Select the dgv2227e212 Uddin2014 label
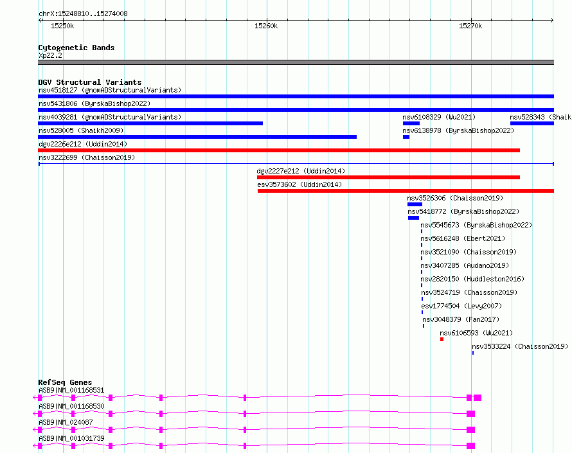This screenshot has height=453, width=572. [301, 171]
